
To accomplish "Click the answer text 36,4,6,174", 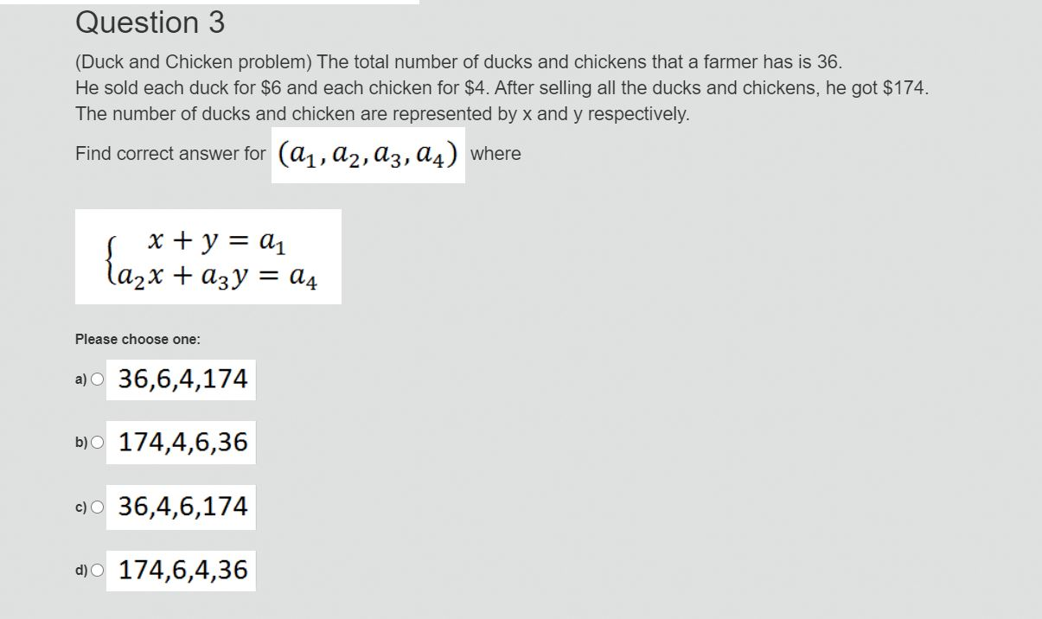I will (x=182, y=506).
